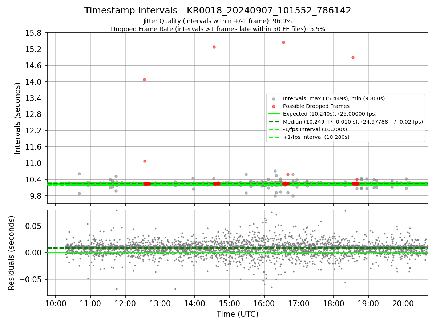The height and width of the screenshot is (327, 436).
Task: Click the 'Time (UTC)' x-axis label
Action: click(237, 314)
